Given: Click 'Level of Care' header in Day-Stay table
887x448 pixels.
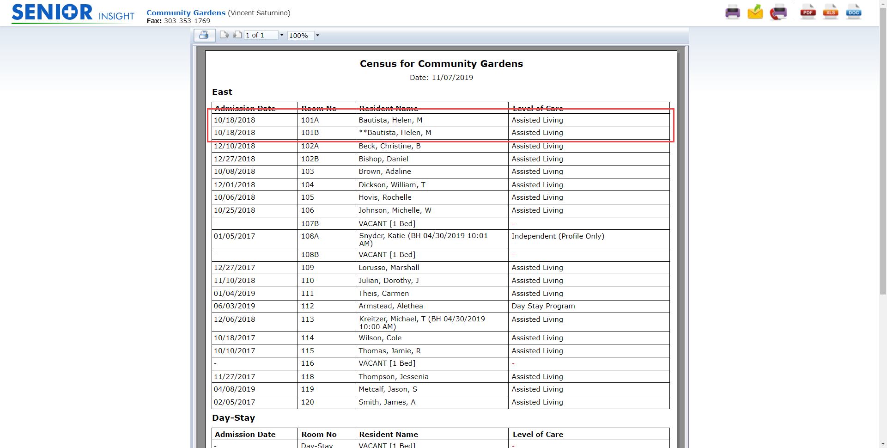Looking at the screenshot, I should tap(538, 435).
